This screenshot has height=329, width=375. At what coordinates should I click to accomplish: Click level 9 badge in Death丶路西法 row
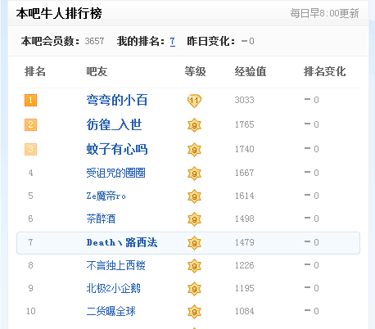coord(194,243)
